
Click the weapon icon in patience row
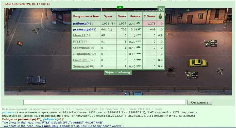(x=139, y=23)
